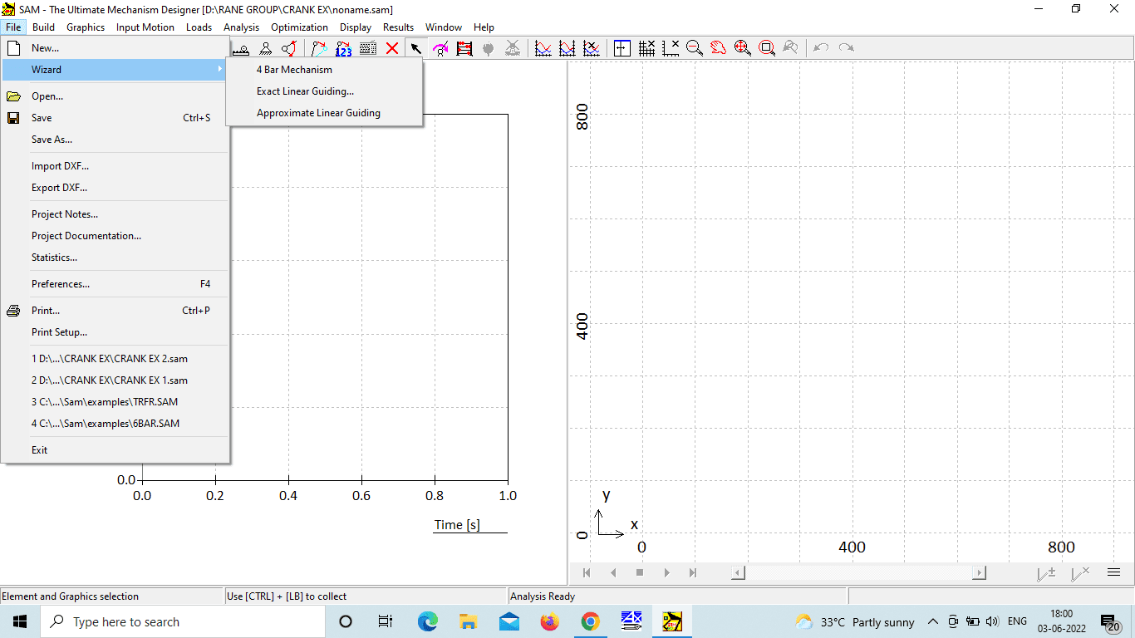Click the grid with X icon
Image resolution: width=1135 pixels, height=638 pixels.
point(646,48)
